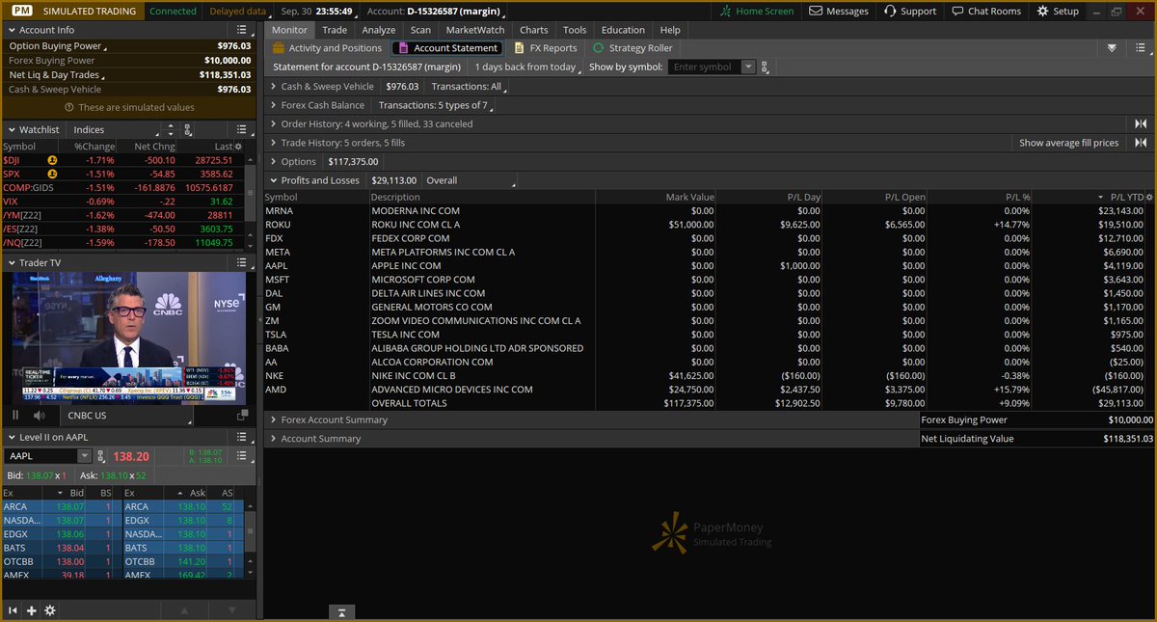The width and height of the screenshot is (1157, 622).
Task: Switch to the MarketWatch tab
Action: (475, 30)
